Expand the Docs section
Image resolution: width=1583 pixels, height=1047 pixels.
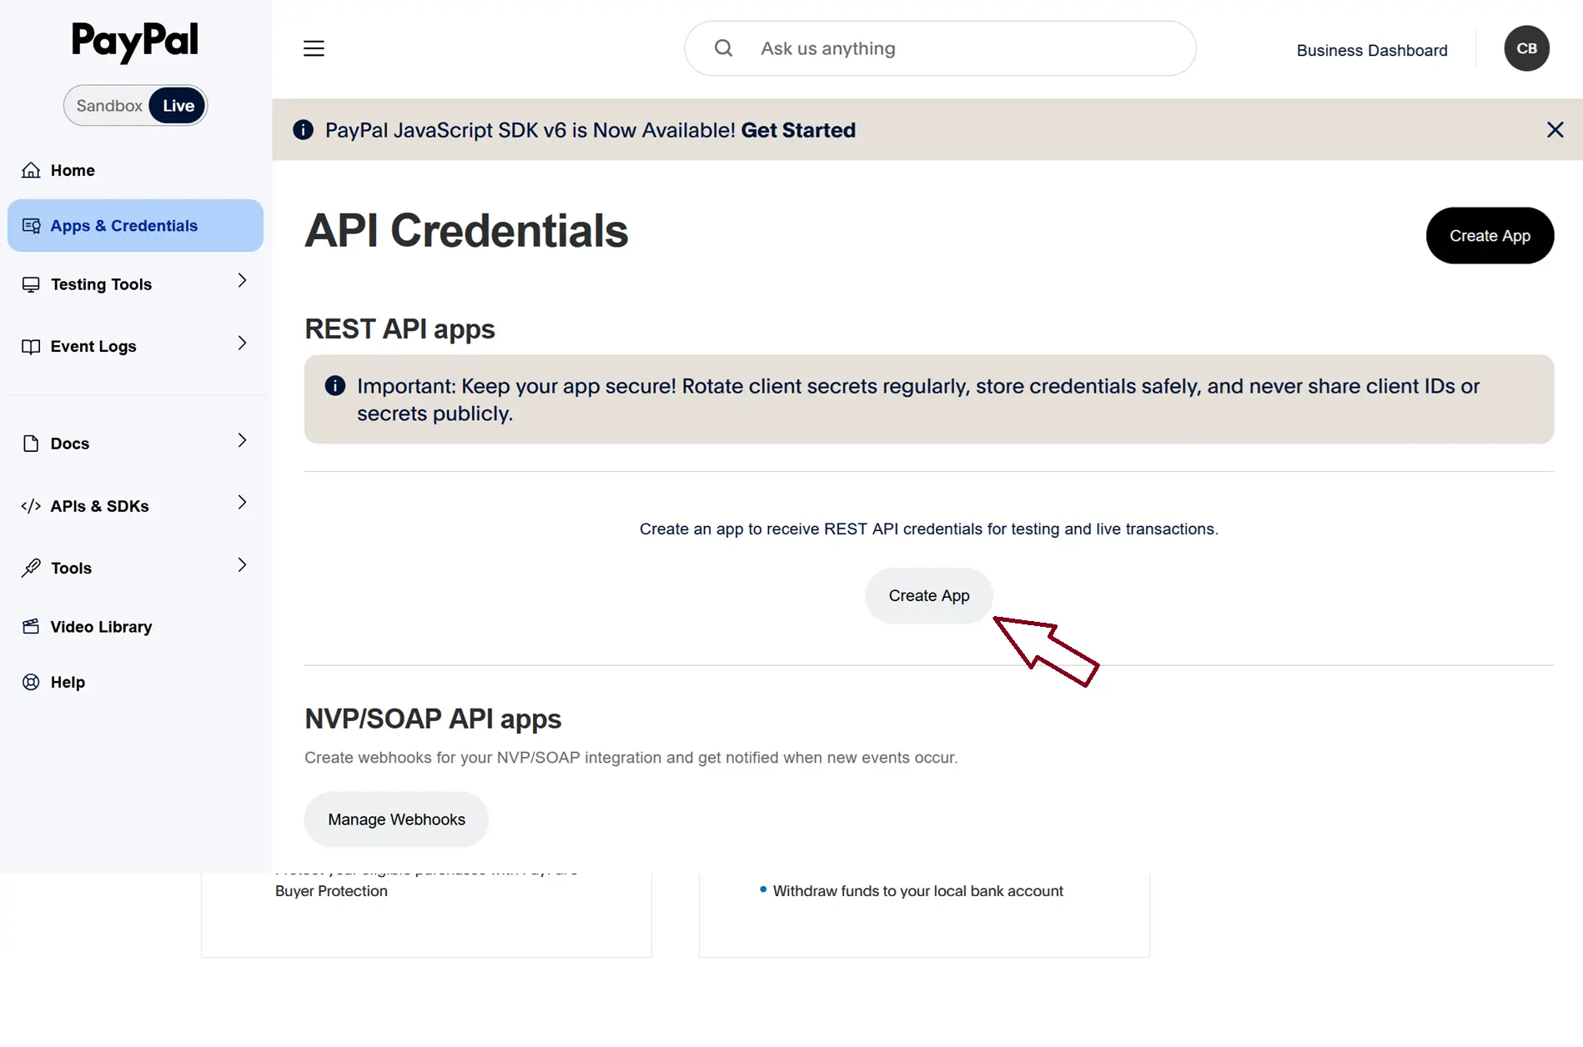pos(241,440)
